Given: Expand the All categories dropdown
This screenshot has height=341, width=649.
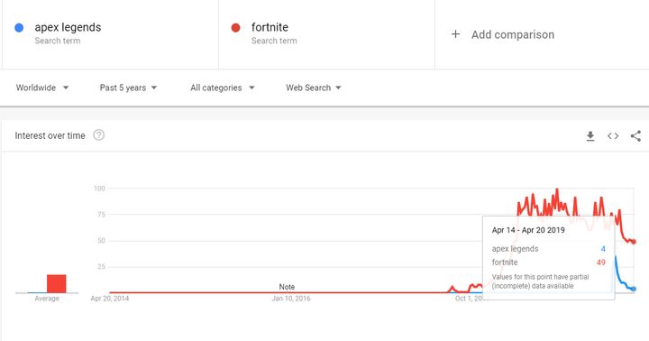Looking at the screenshot, I should (223, 88).
